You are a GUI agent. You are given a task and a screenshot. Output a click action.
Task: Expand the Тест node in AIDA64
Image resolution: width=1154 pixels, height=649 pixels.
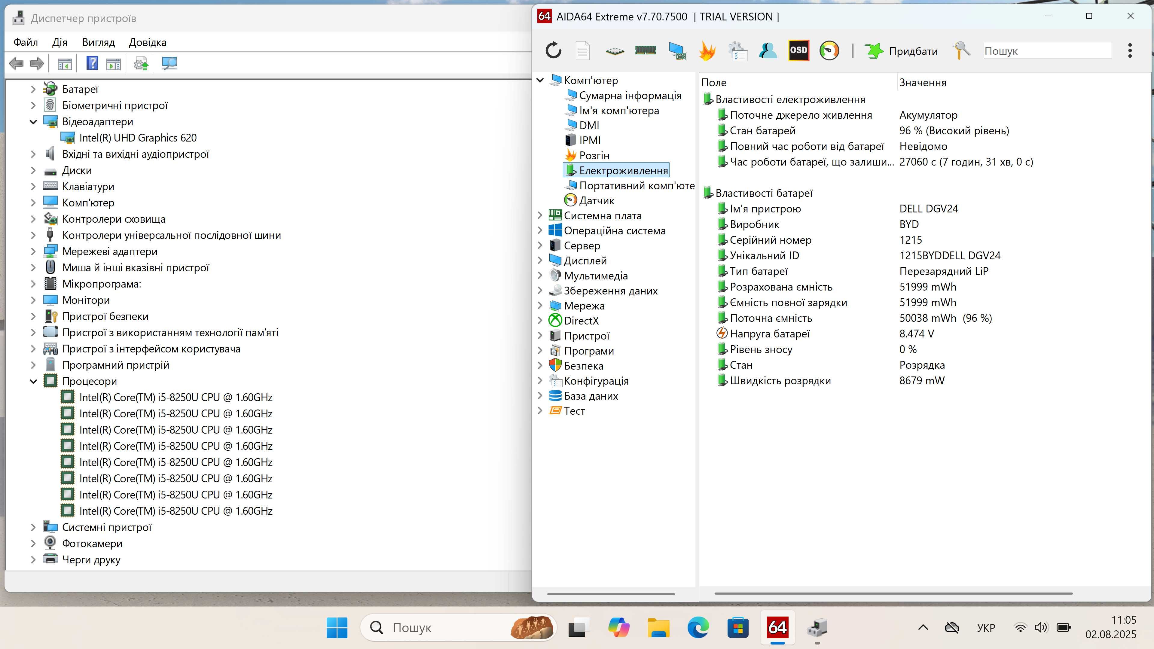click(540, 411)
